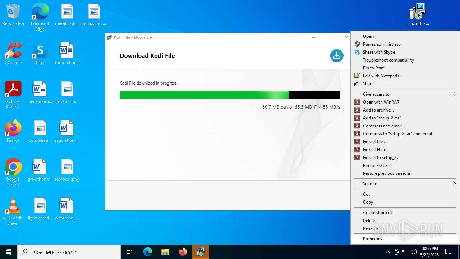Select Extract files...

point(405,142)
